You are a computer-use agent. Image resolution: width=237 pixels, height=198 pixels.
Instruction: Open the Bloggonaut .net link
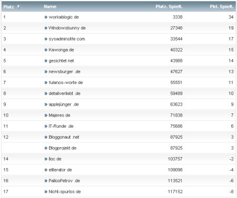tap(64, 137)
